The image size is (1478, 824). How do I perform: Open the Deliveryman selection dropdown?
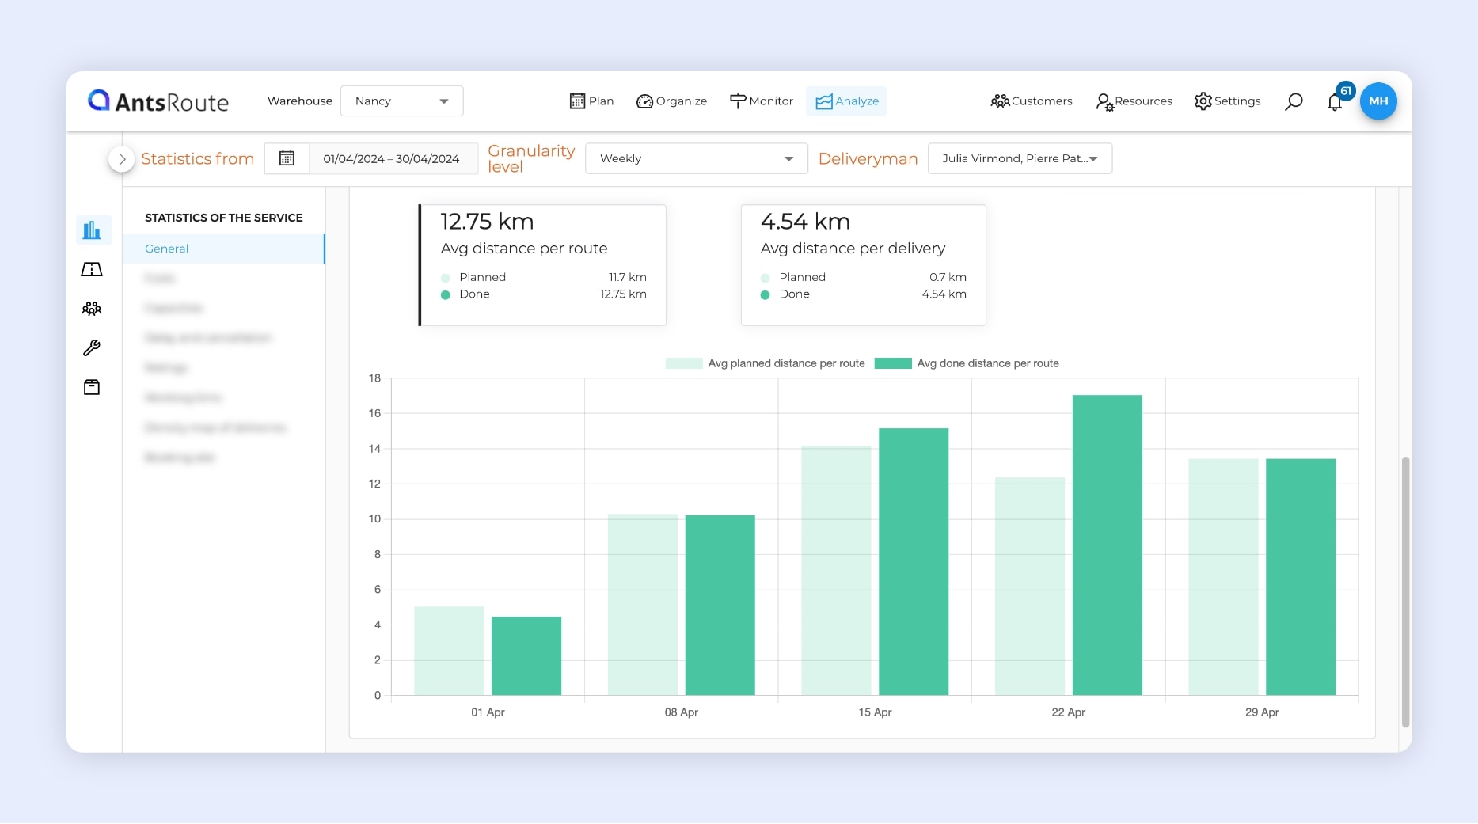click(x=1019, y=158)
